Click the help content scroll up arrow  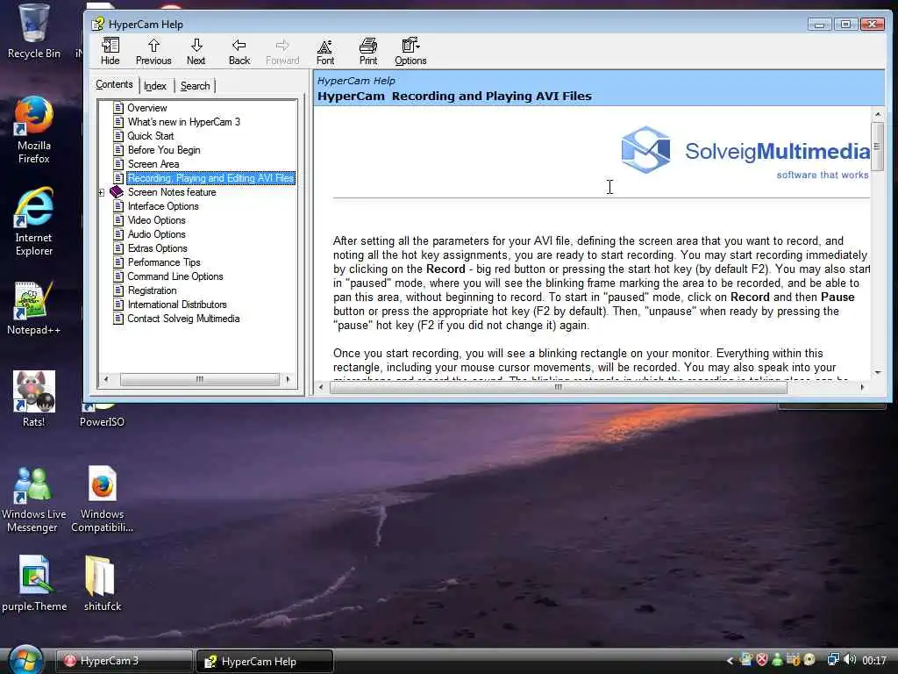pyautogui.click(x=877, y=115)
